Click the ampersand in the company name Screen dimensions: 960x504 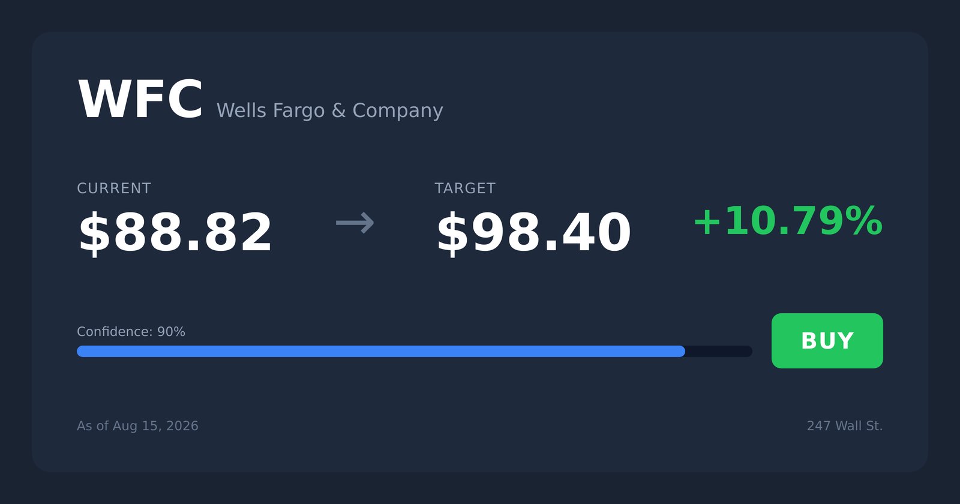coord(338,110)
